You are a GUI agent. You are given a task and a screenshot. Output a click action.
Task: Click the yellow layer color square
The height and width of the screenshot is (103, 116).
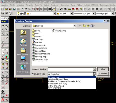click(28, 13)
